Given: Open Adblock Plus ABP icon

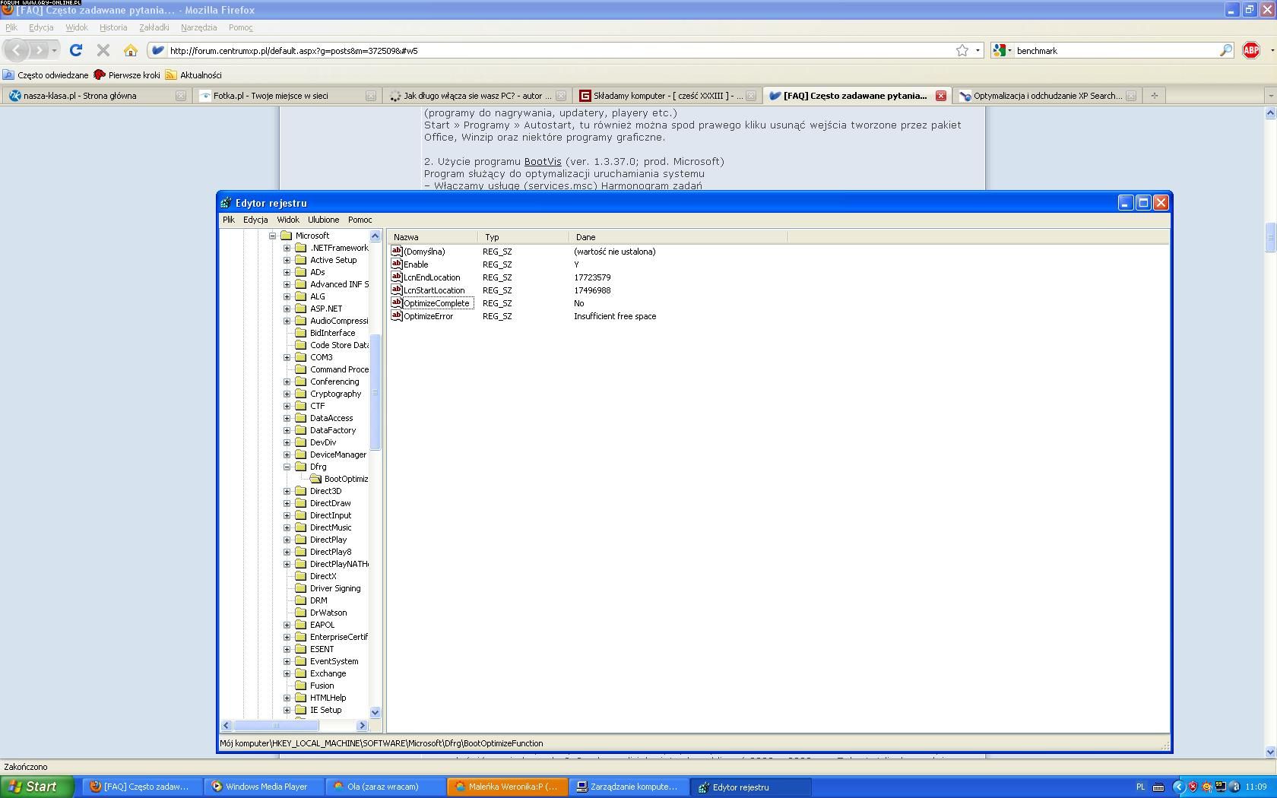Looking at the screenshot, I should (1250, 50).
